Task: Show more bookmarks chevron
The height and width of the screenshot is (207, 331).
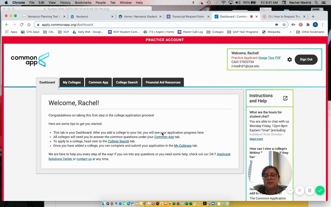Action: point(290,32)
